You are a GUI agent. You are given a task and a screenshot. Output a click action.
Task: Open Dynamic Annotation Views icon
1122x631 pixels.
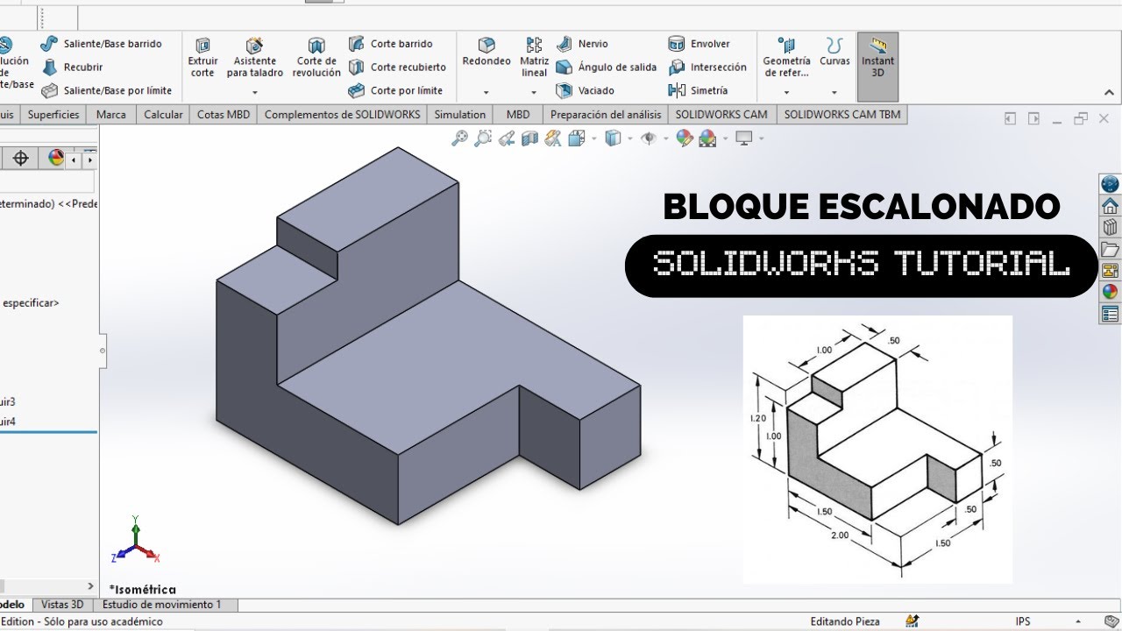(552, 138)
